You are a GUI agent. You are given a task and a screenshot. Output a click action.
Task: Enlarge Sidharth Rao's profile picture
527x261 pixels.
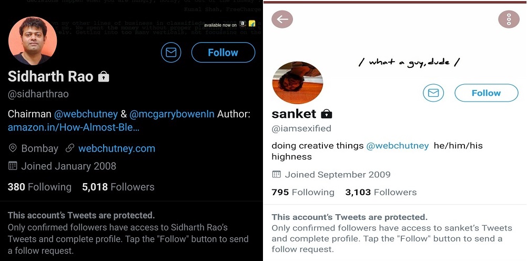tap(32, 41)
